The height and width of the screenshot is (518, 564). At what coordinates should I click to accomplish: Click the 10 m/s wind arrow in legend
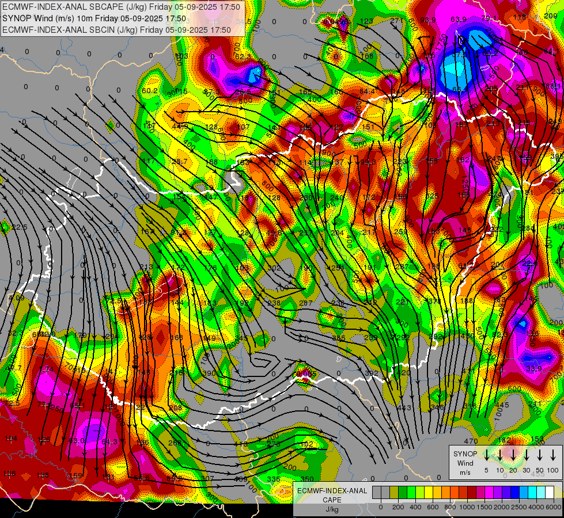499,455
